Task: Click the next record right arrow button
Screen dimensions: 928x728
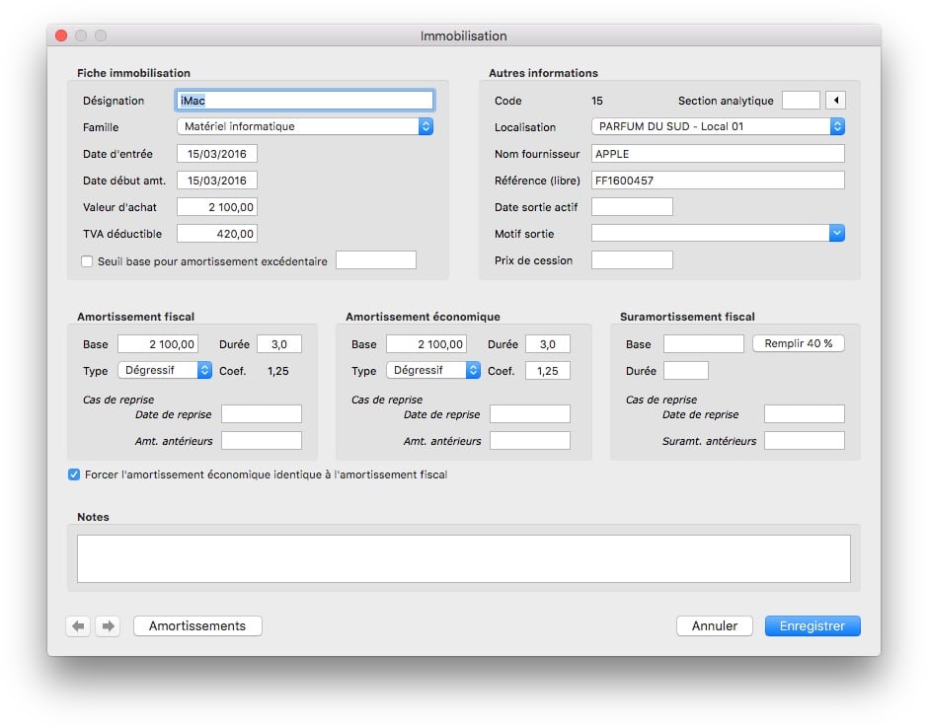Action: pos(108,626)
